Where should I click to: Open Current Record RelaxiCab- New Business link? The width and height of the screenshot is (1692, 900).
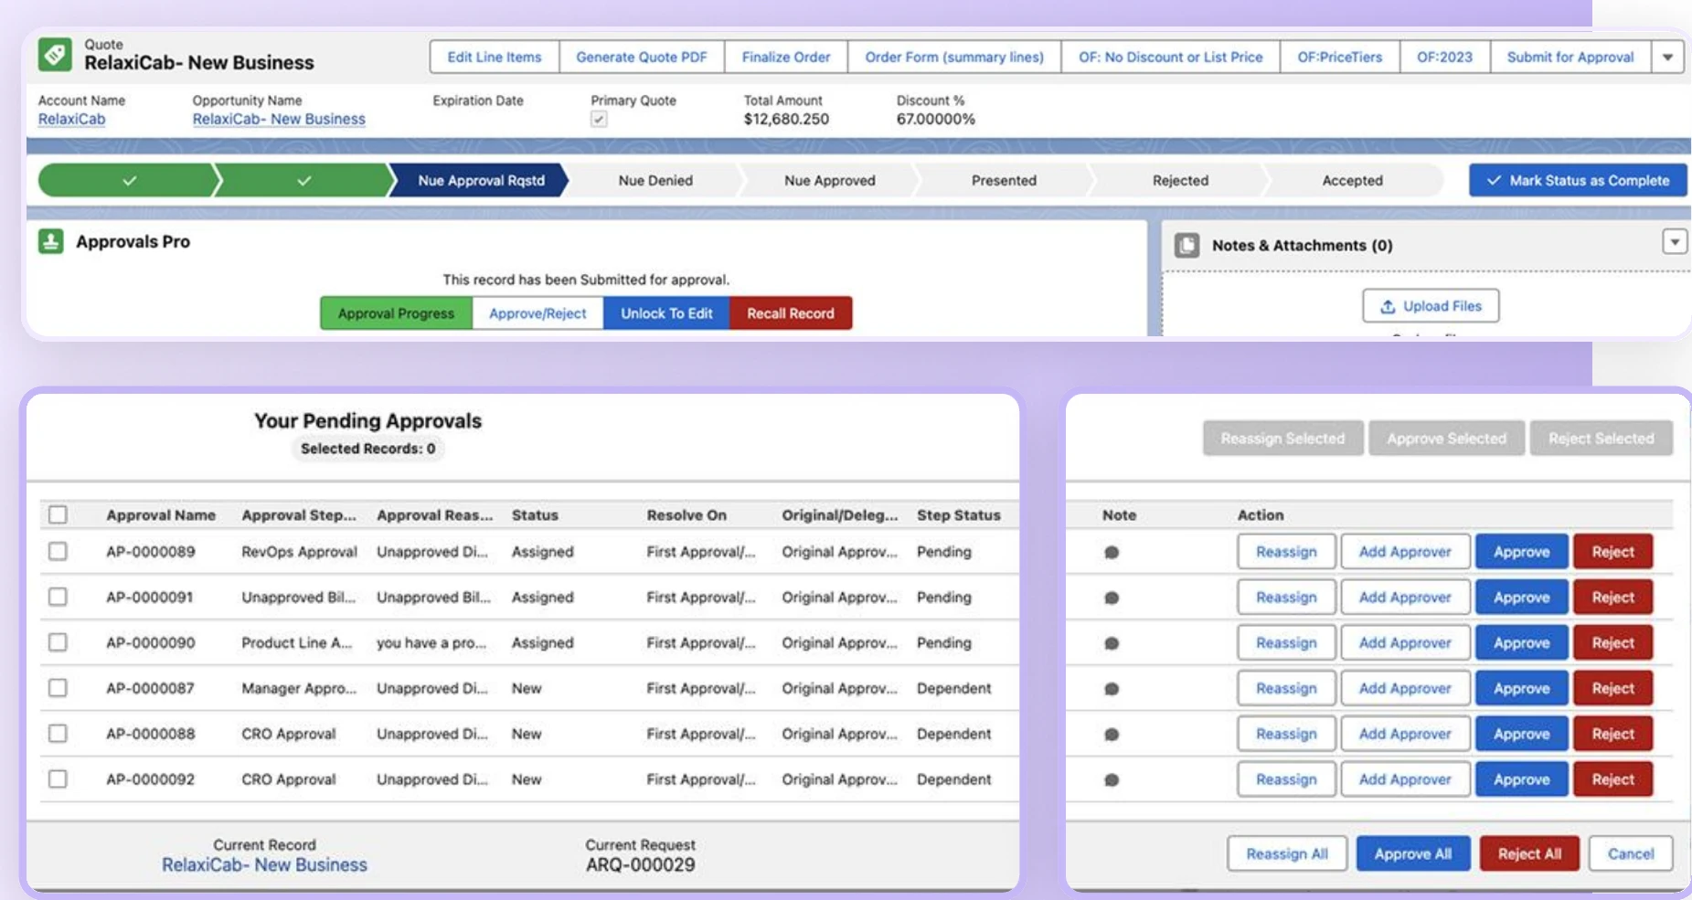(x=264, y=864)
